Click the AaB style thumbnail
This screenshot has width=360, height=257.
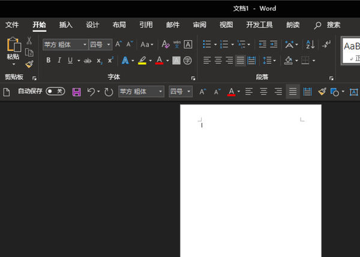(x=351, y=51)
